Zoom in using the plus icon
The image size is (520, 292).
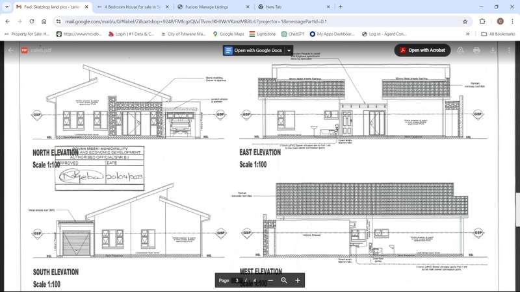coord(298,280)
